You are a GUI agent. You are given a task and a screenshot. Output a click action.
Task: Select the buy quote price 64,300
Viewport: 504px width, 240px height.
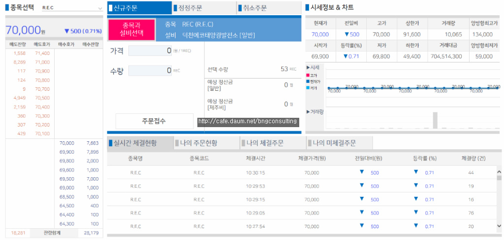tap(67, 224)
